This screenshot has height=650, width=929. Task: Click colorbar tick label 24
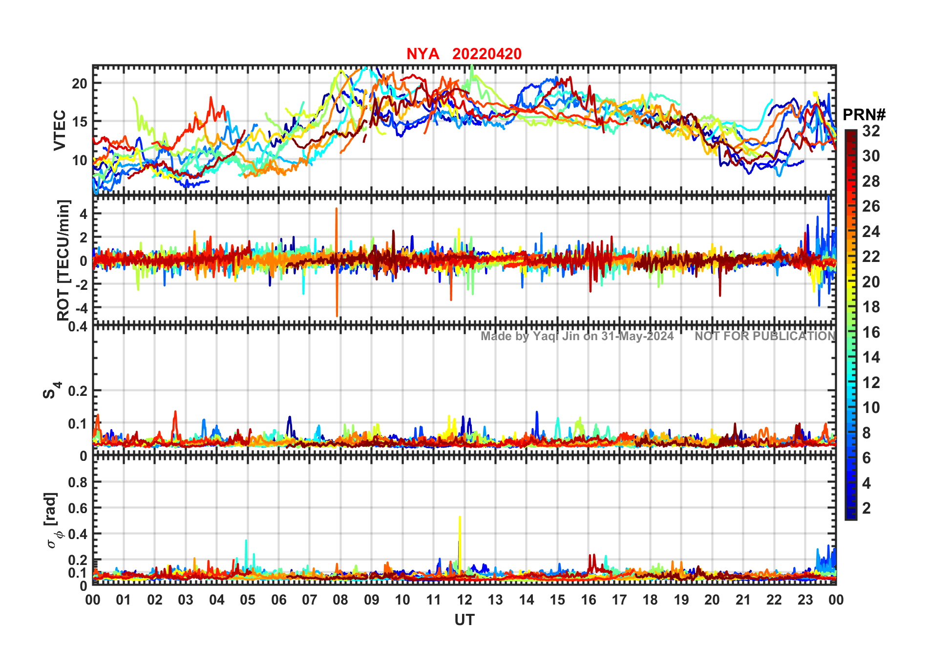[x=871, y=231]
